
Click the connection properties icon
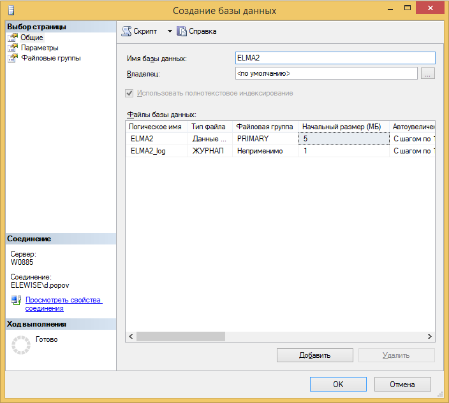tap(16, 300)
